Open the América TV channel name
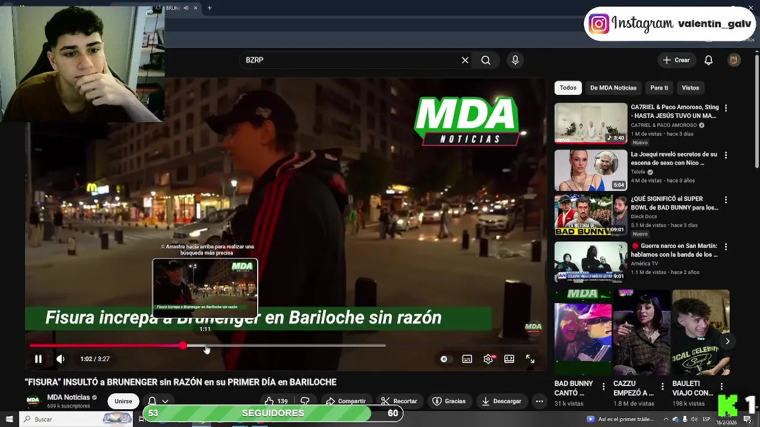The height and width of the screenshot is (427, 760). 644,263
